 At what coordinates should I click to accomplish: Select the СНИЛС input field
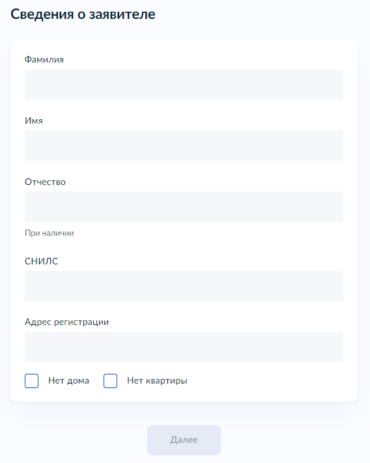184,286
